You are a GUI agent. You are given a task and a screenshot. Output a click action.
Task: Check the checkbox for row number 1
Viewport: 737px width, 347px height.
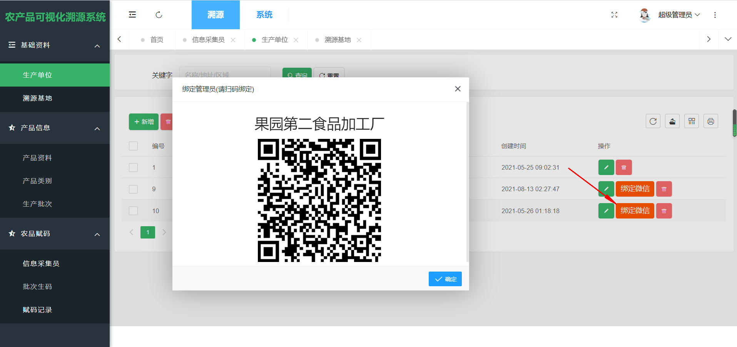tap(133, 167)
